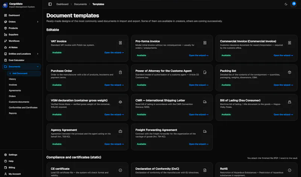Open the CE certificate card
Viewport: 301px width, 177px height.
87,170
